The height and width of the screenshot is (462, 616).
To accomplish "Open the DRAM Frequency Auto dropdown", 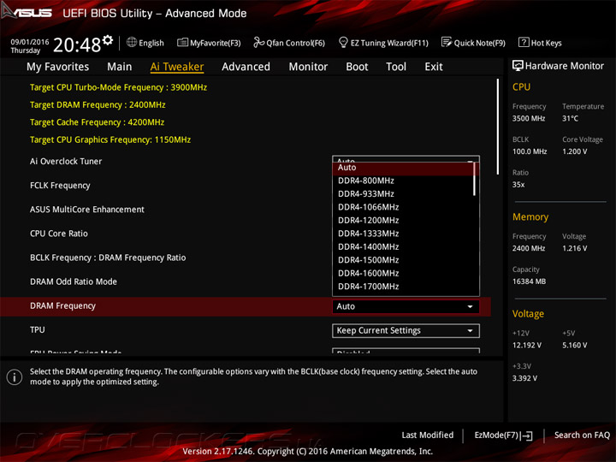I will pos(406,307).
